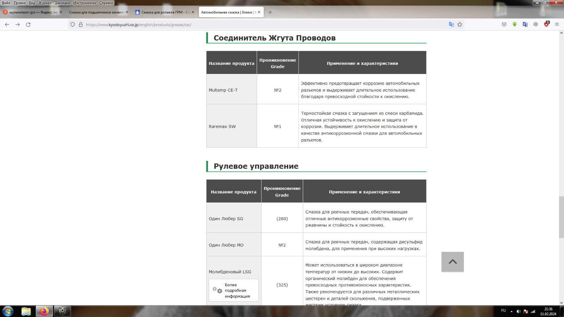Image resolution: width=564 pixels, height=317 pixels.
Task: Open the Pocket save button
Action: click(x=504, y=24)
